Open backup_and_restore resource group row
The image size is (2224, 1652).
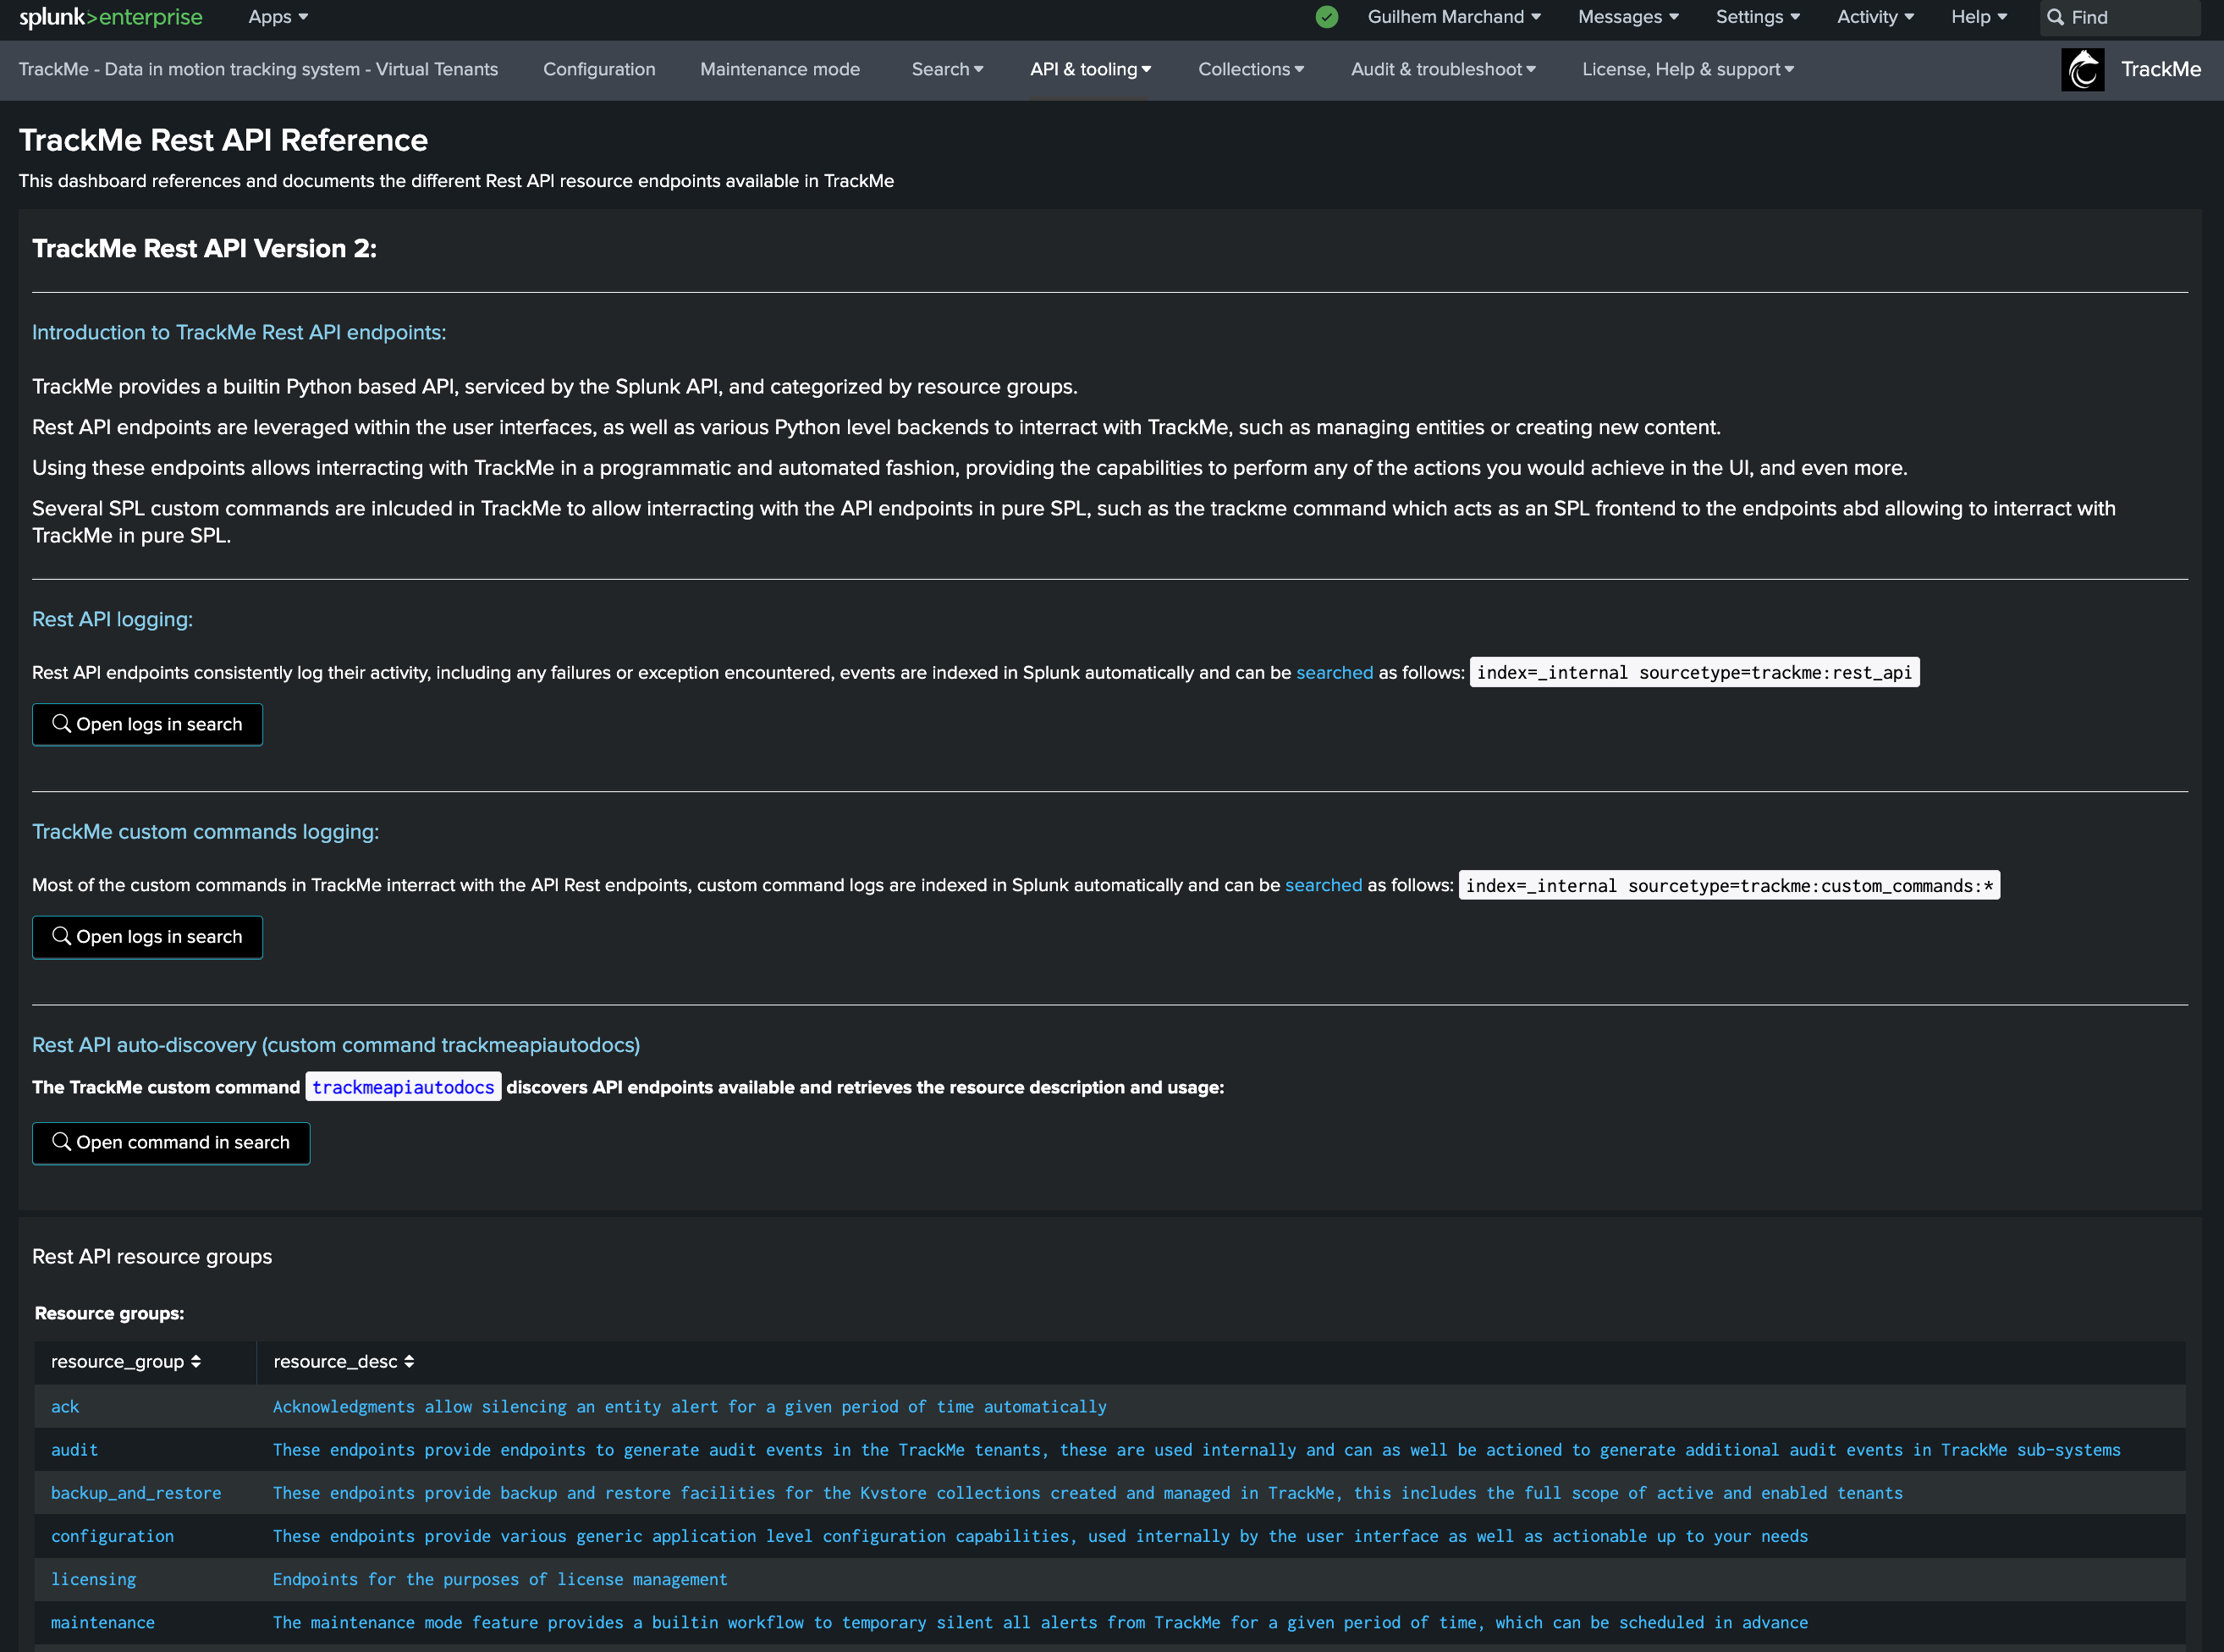click(x=136, y=1492)
